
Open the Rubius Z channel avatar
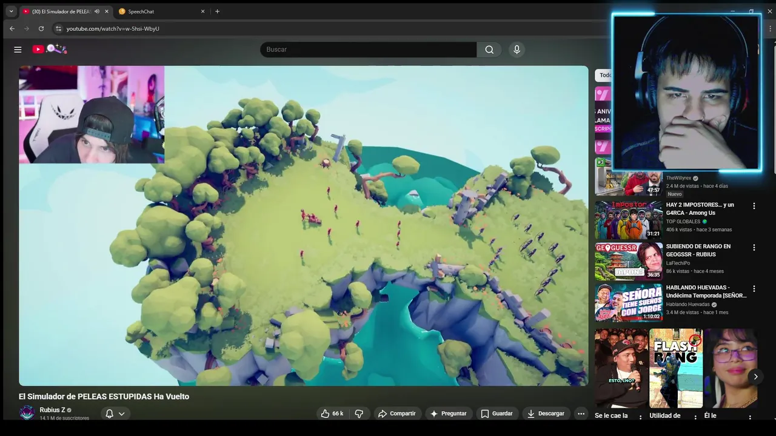[27, 413]
